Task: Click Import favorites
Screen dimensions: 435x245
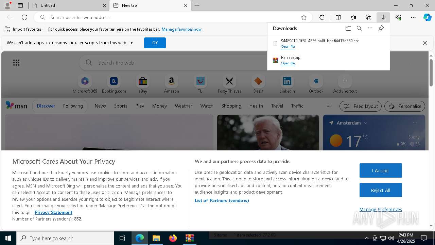Action: tap(23, 29)
